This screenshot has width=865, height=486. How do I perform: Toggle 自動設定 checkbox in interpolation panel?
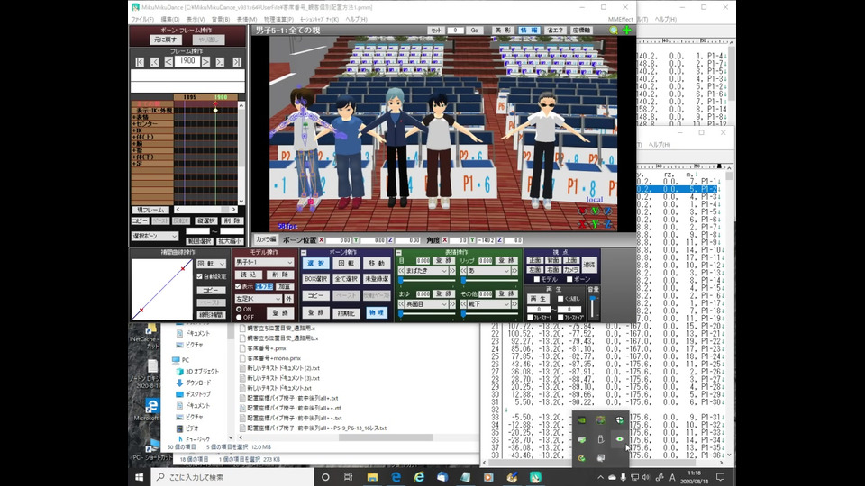tap(200, 276)
